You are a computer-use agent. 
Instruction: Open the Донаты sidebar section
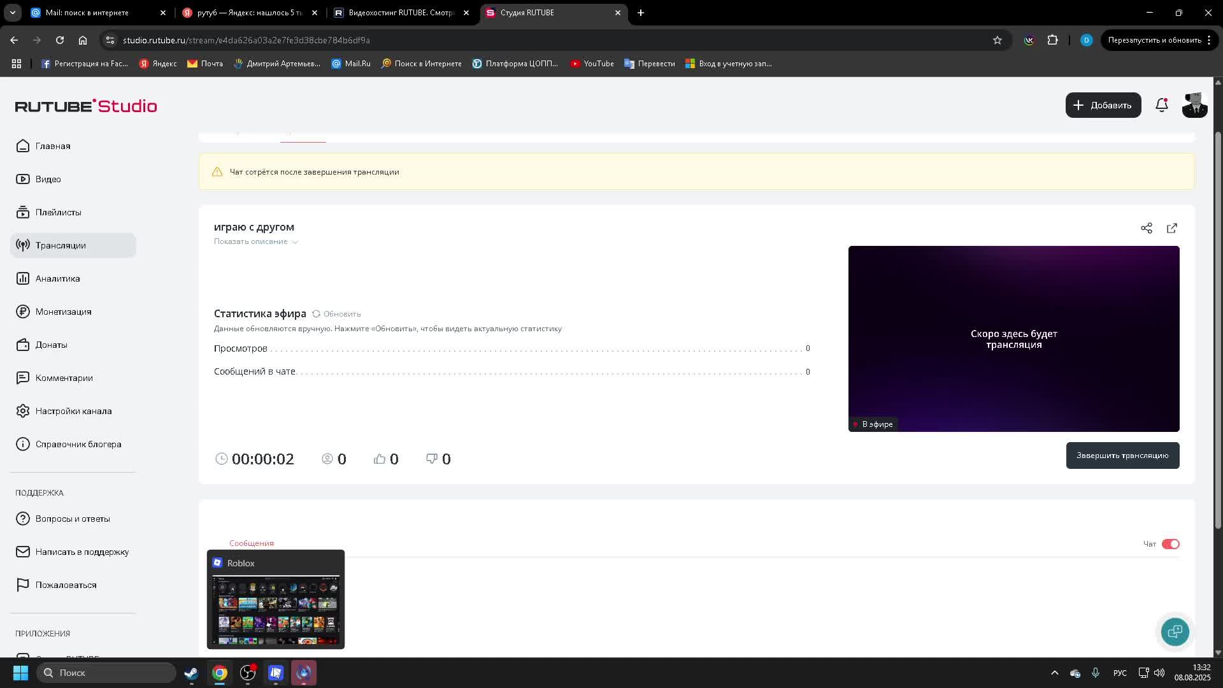51,345
